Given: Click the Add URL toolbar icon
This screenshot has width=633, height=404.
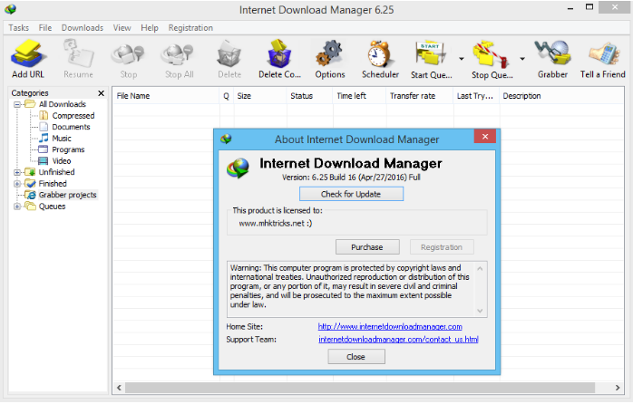Looking at the screenshot, I should click(x=27, y=53).
